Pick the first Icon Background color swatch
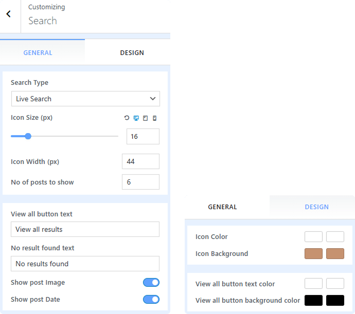355x314 pixels. 313,253
